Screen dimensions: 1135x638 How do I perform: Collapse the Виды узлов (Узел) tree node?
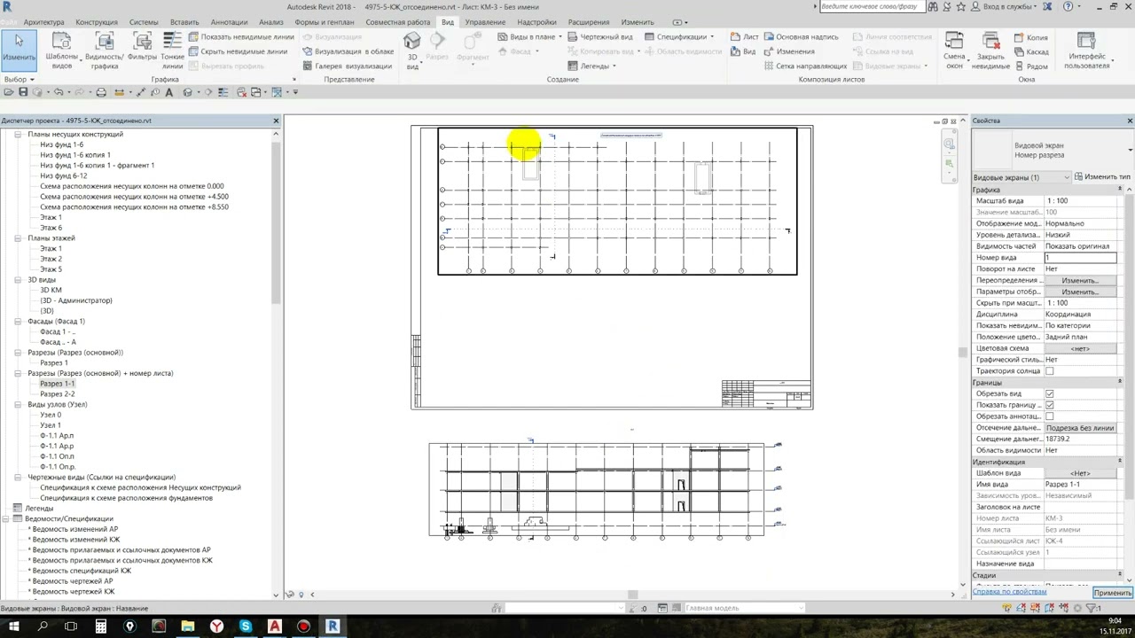pos(18,405)
